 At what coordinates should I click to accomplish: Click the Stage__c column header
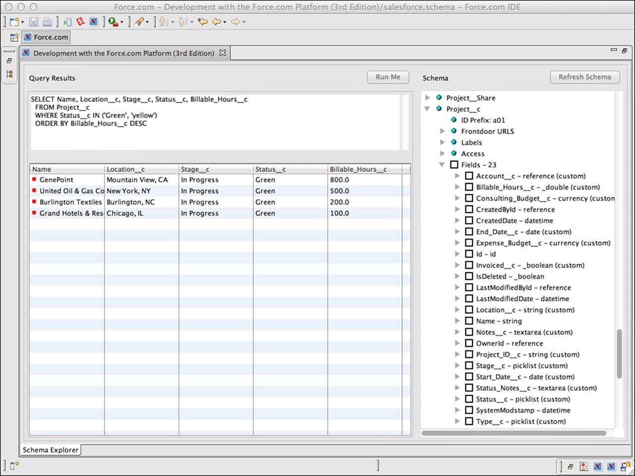pos(216,169)
